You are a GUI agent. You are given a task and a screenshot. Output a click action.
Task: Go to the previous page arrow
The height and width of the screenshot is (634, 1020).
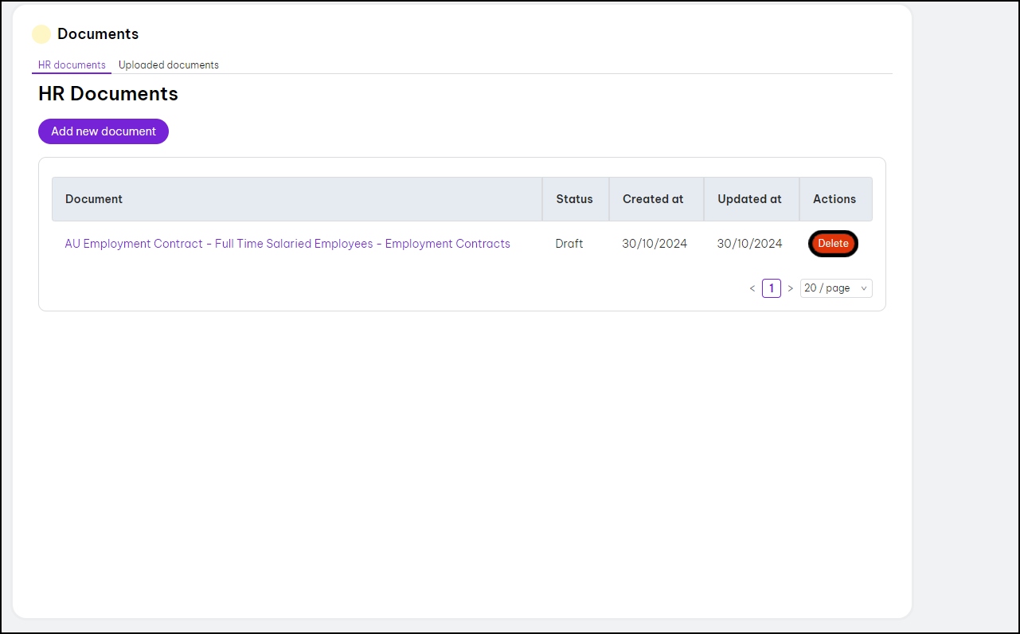(x=752, y=288)
